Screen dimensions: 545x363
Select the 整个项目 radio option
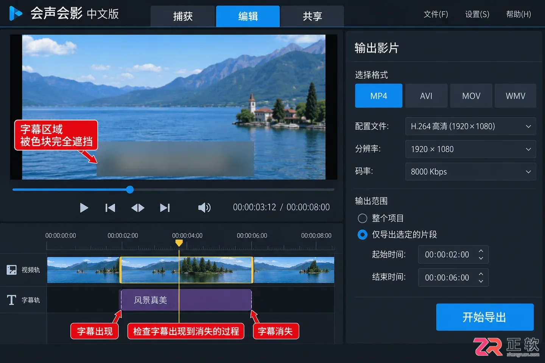(x=363, y=218)
